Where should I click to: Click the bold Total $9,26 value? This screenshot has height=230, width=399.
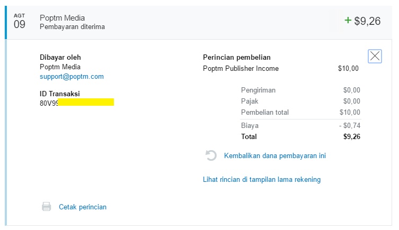[351, 137]
